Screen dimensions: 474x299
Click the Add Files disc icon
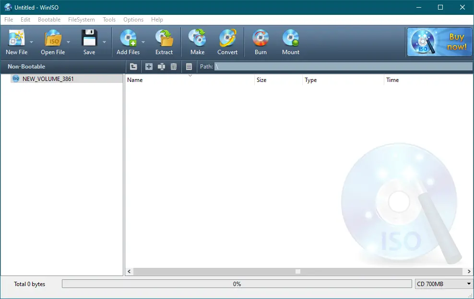[128, 38]
